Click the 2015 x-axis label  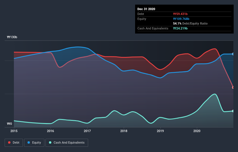tap(14, 131)
